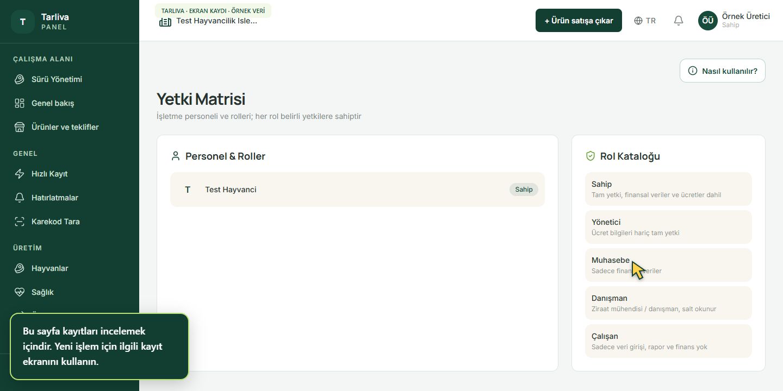Image resolution: width=783 pixels, height=391 pixels.
Task: Select the Danışman role card
Action: [x=668, y=303]
